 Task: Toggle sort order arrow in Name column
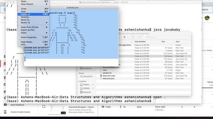click(x=131, y=42)
